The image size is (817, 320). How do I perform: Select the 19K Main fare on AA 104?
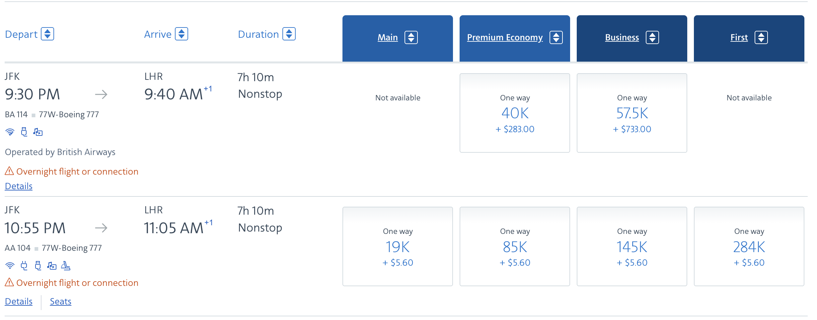point(398,247)
